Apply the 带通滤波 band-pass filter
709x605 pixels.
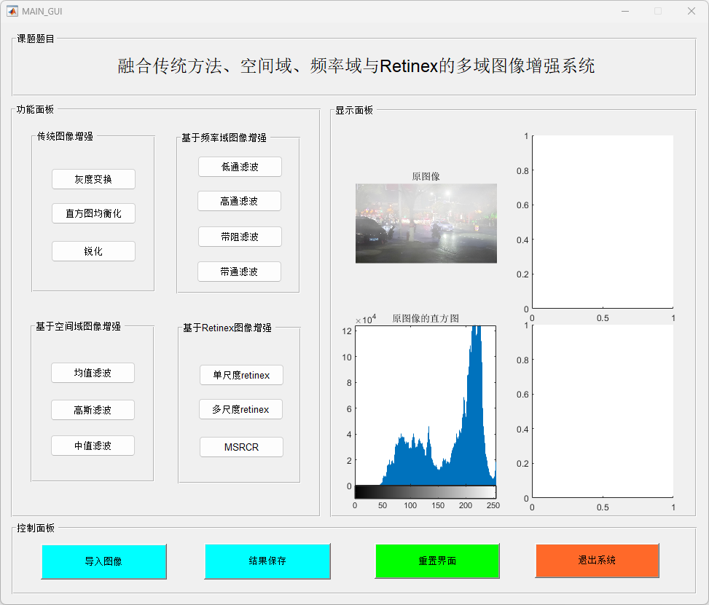click(x=239, y=272)
